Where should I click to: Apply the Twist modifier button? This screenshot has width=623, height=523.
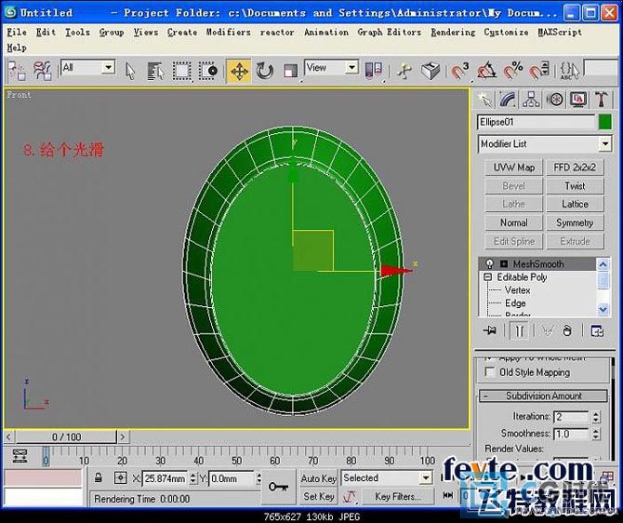575,186
